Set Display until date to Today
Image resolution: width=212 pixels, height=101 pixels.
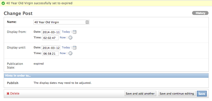(x=66, y=48)
